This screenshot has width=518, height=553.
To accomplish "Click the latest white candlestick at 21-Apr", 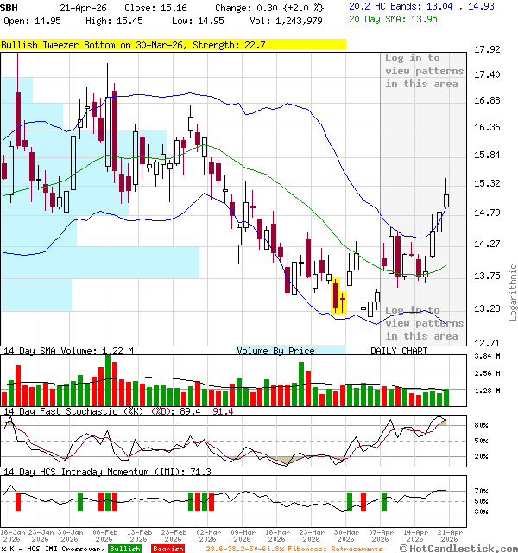I will click(446, 200).
